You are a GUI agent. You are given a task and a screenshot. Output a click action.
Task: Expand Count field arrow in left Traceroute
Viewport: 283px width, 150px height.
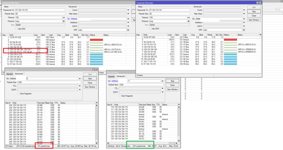click(129, 10)
